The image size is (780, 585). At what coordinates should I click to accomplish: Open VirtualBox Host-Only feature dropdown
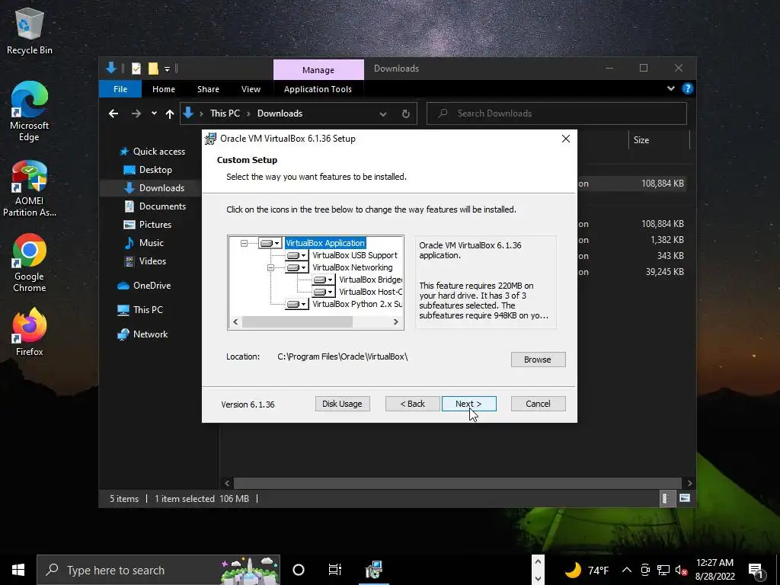click(323, 292)
